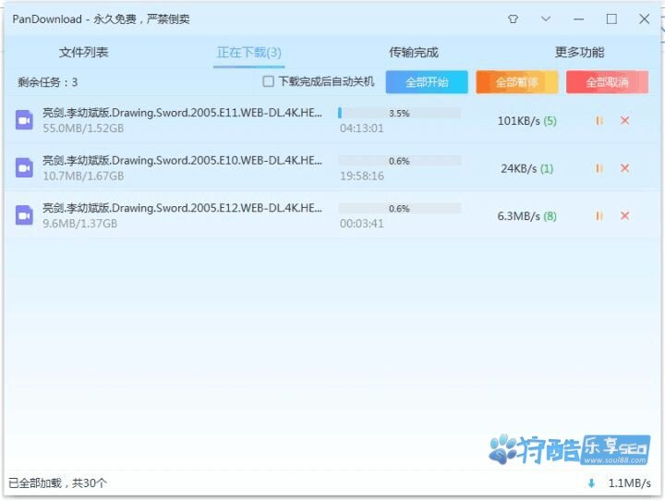The image size is (665, 501).
Task: Click the 55.0MB/1.52GB size text
Action: (x=83, y=128)
